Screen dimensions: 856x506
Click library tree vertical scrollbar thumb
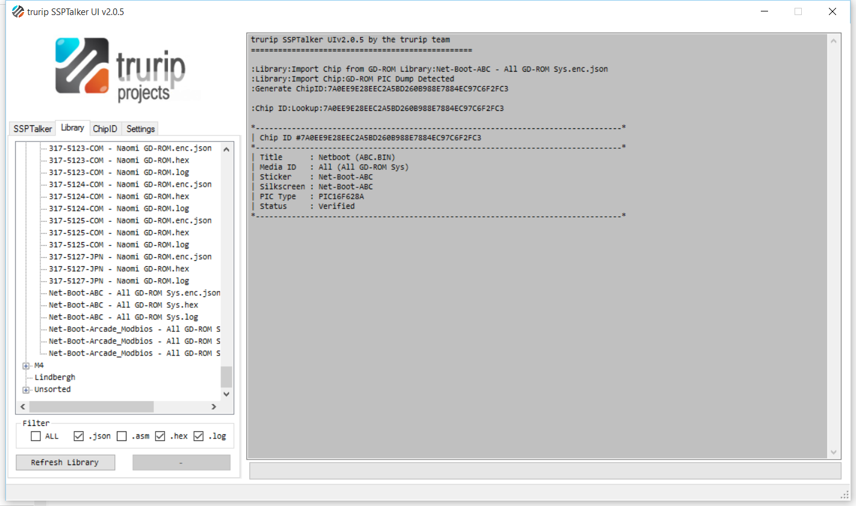point(226,377)
